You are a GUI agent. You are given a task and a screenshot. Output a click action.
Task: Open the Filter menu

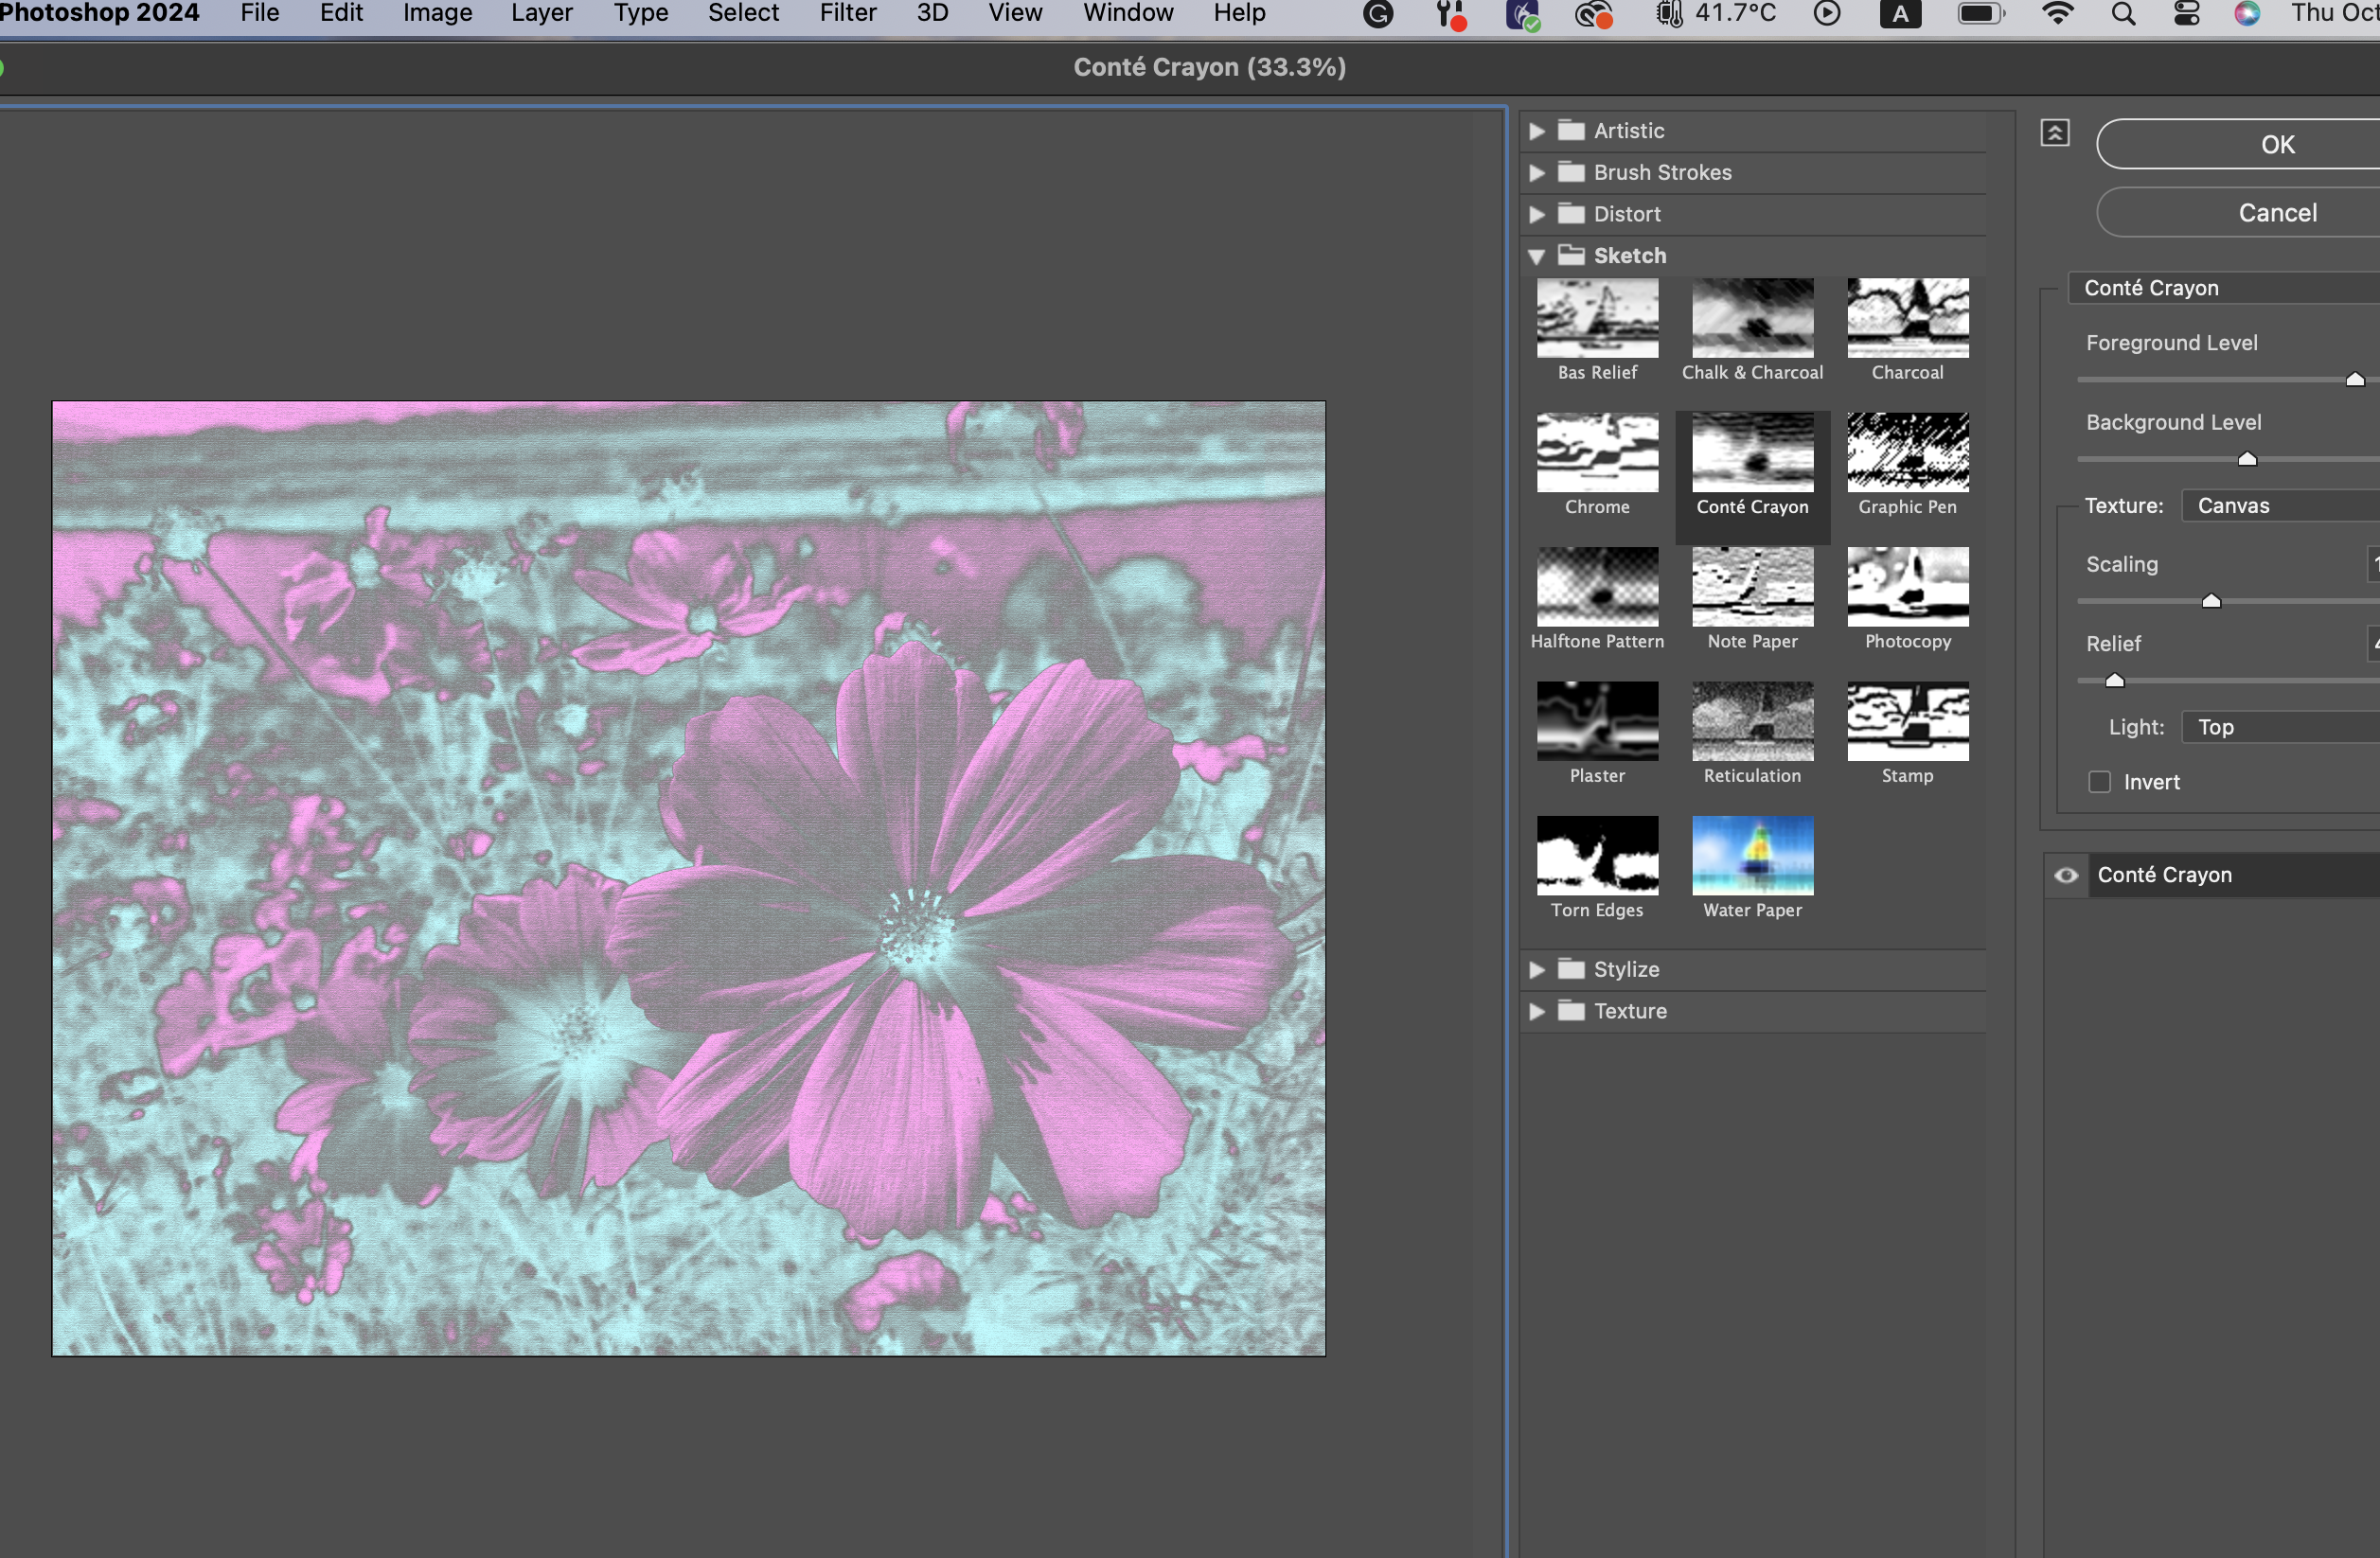tap(847, 14)
